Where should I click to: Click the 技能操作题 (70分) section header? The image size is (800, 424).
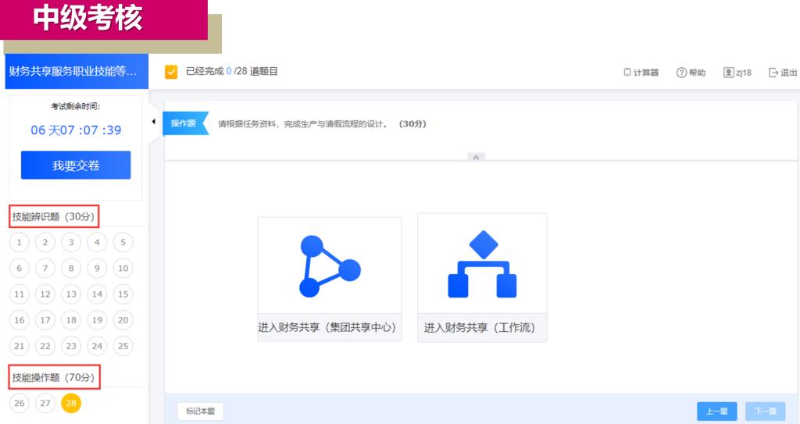click(55, 378)
